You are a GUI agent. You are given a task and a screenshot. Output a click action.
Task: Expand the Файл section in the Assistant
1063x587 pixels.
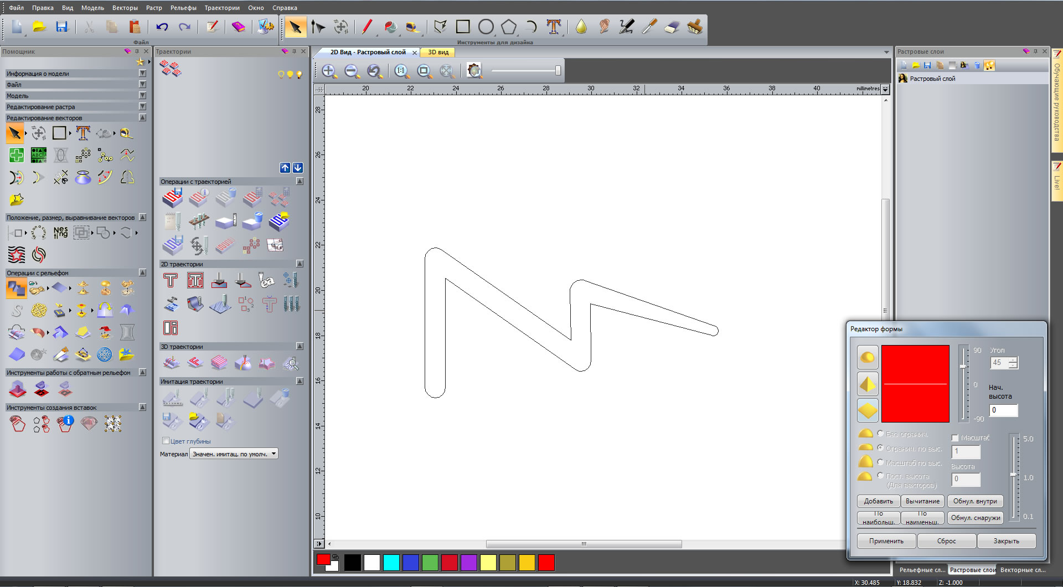[x=142, y=84]
